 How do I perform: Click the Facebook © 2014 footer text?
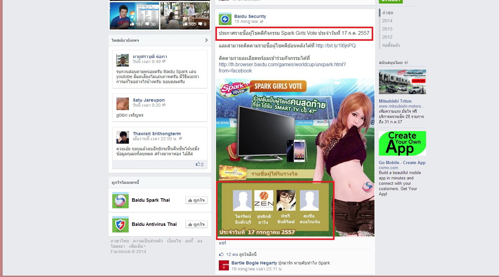(128, 252)
